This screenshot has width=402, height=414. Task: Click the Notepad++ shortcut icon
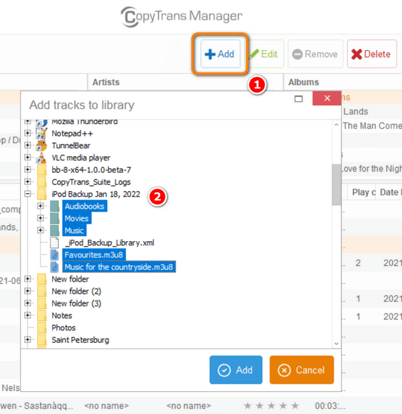[42, 133]
